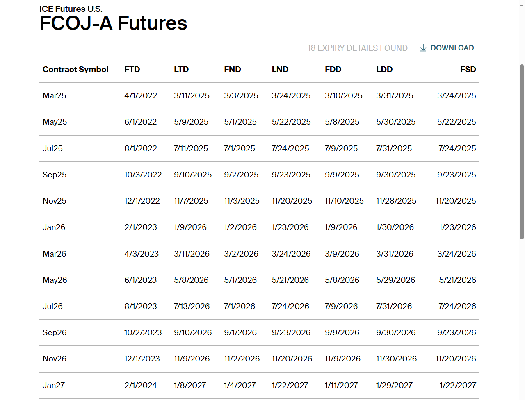Click the vertical page scrollbar thumb

(x=522, y=152)
